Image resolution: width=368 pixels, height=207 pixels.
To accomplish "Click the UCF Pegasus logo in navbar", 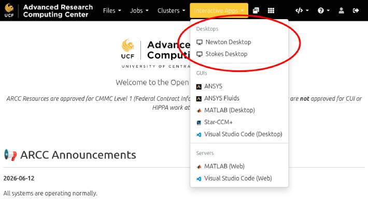I will [9, 10].
